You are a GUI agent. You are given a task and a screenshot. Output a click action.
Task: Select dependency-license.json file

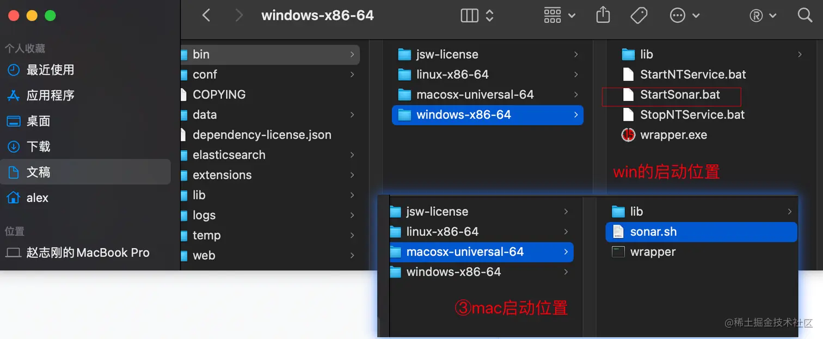tap(270, 135)
